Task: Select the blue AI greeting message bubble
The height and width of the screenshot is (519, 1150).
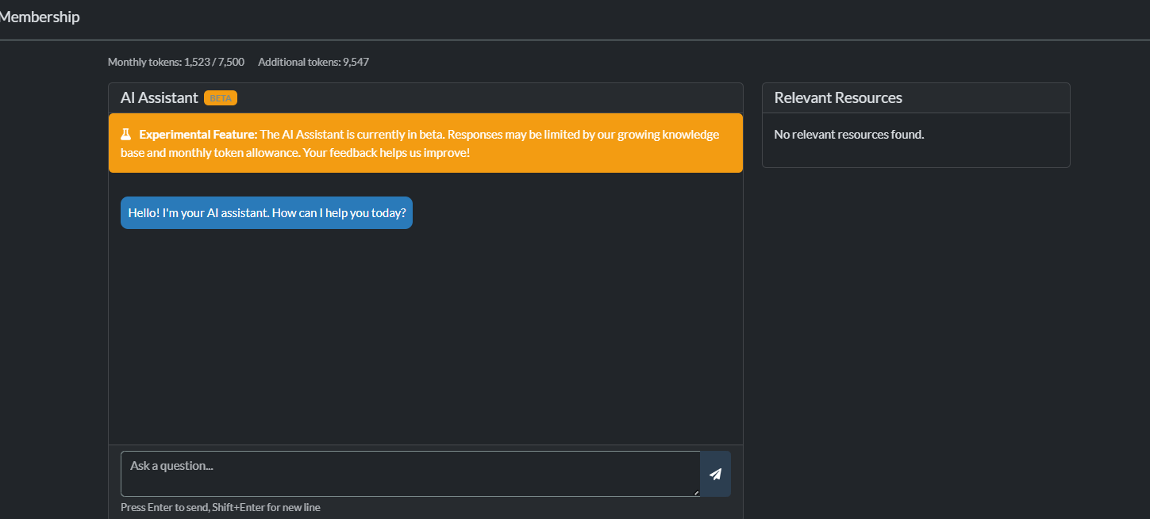Action: click(x=266, y=212)
